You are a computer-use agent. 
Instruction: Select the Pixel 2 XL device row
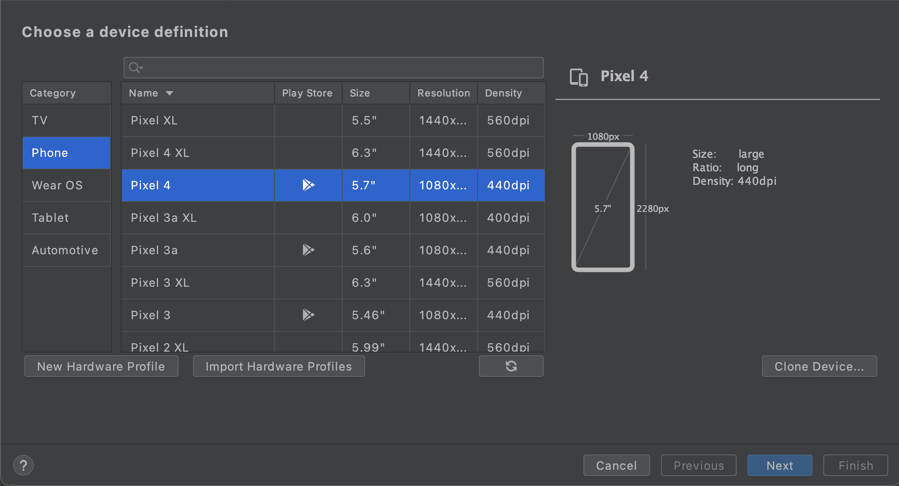tap(333, 342)
